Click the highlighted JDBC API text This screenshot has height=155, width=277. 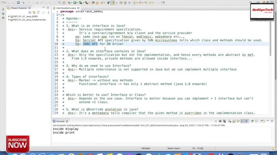click(x=90, y=44)
